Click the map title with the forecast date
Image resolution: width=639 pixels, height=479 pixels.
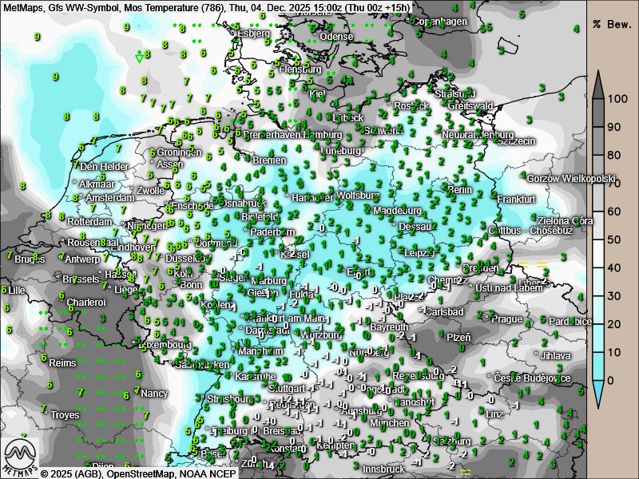tap(206, 7)
